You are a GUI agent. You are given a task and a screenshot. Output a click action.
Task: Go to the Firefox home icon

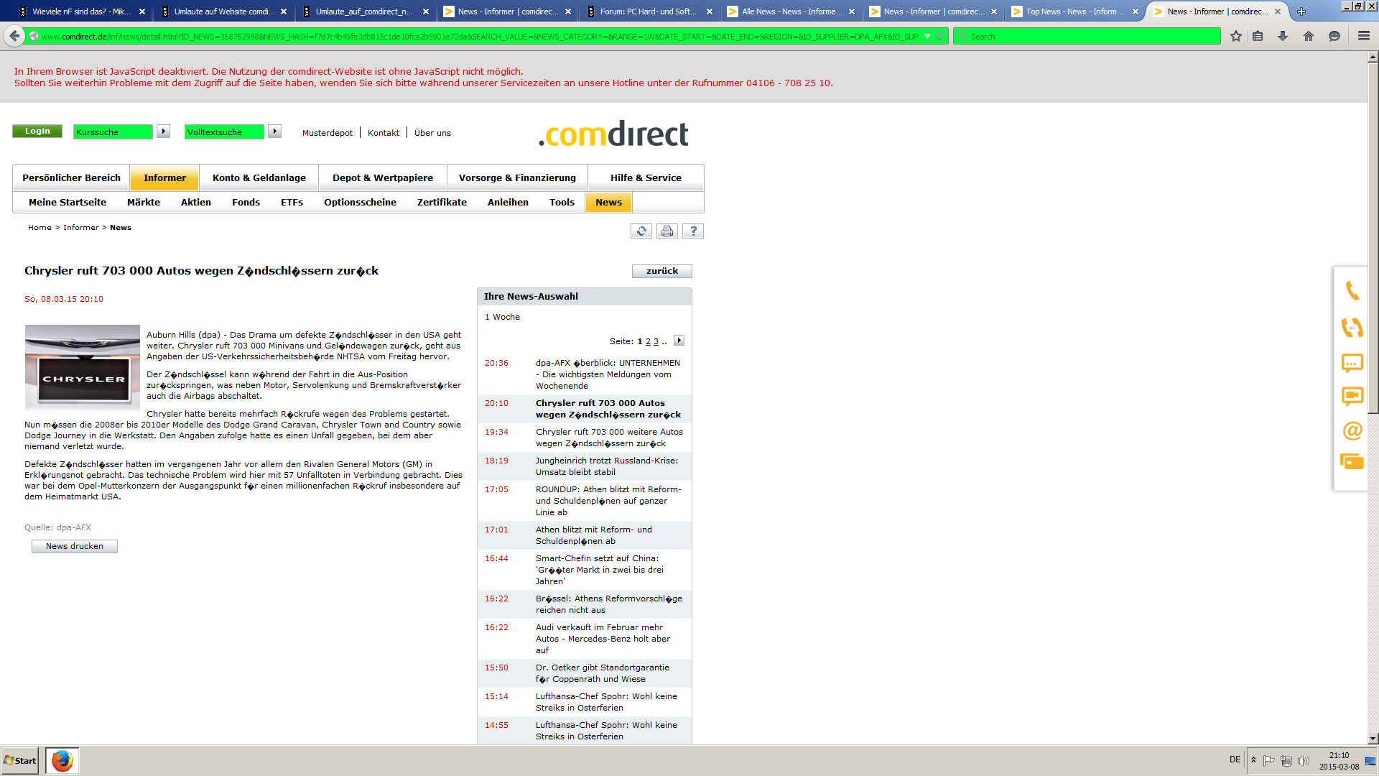point(1309,36)
